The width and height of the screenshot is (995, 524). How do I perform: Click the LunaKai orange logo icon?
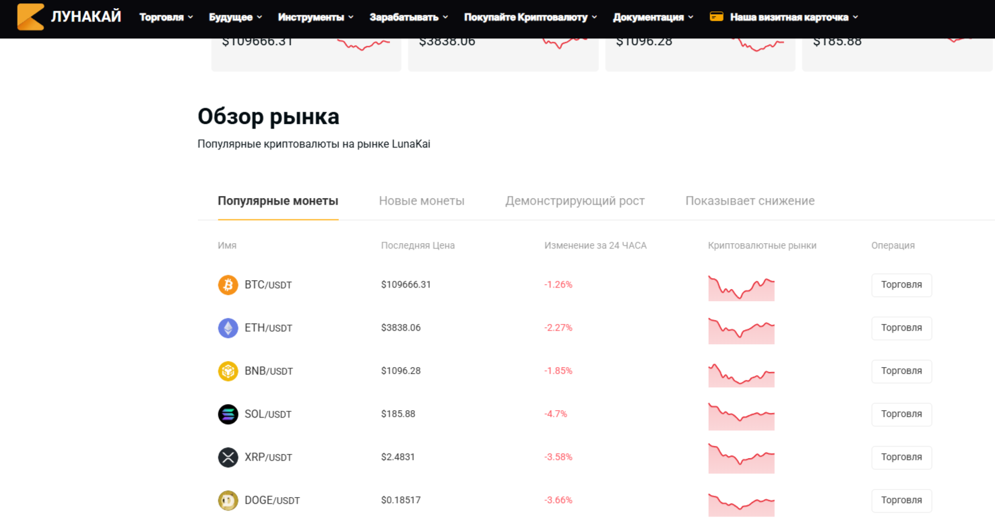pos(30,17)
